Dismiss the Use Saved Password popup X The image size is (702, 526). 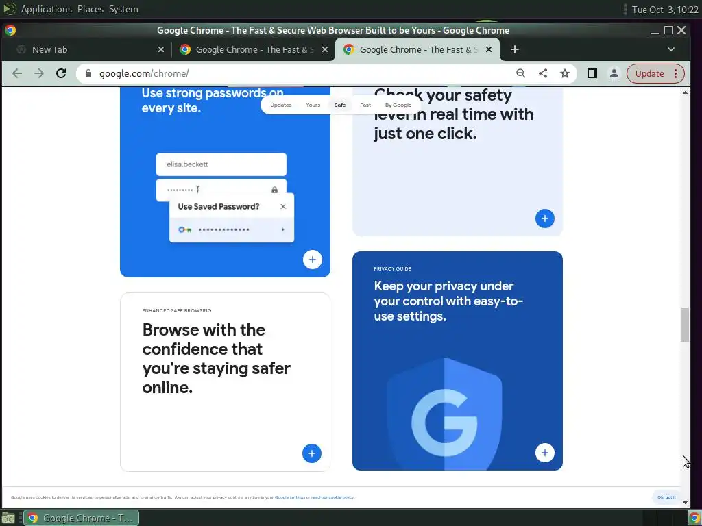click(x=283, y=207)
